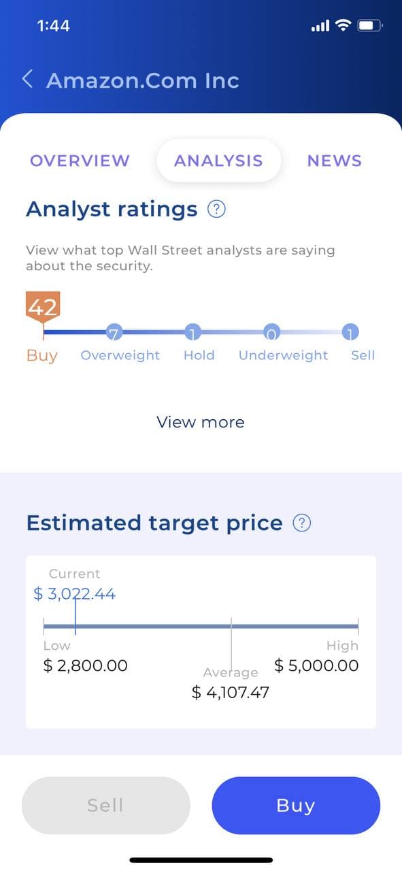Tap the grey Sell button
The height and width of the screenshot is (871, 402).
coord(105,806)
